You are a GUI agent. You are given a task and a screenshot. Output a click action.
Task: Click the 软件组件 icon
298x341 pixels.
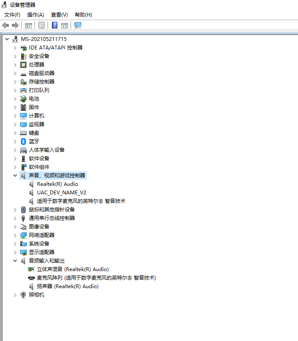23,167
